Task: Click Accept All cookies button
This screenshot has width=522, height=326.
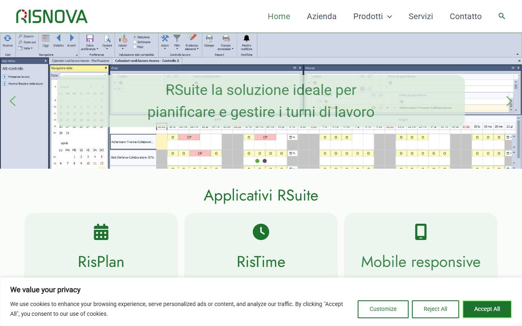Action: click(x=487, y=309)
